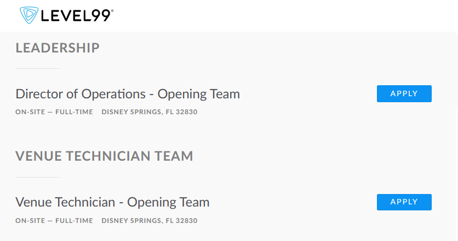Click the divider below VENUE TECHNICIAN TEAM

[x=37, y=177]
